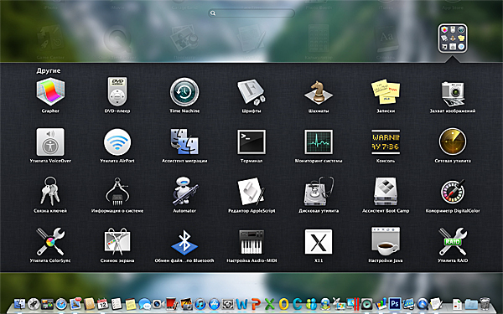Image resolution: width=503 pixels, height=314 pixels.
Task: Collapse the Другие folder icon
Action: tap(453, 39)
